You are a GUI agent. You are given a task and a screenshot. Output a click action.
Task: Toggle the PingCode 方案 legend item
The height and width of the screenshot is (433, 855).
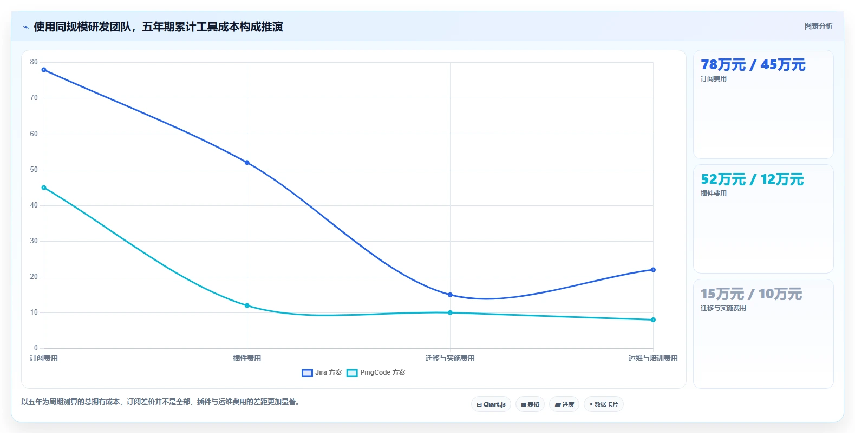(376, 372)
